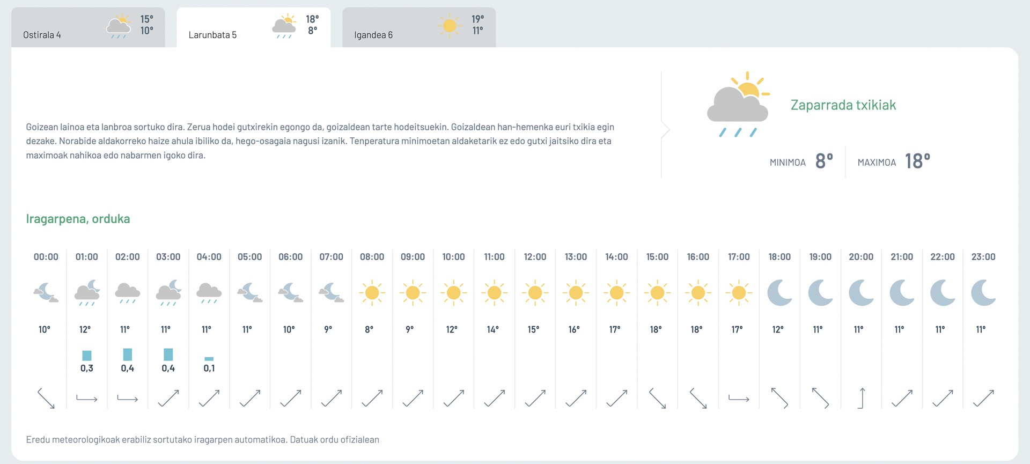
Task: Click the rain icon in Ostirala 4 tab
Action: (119, 26)
